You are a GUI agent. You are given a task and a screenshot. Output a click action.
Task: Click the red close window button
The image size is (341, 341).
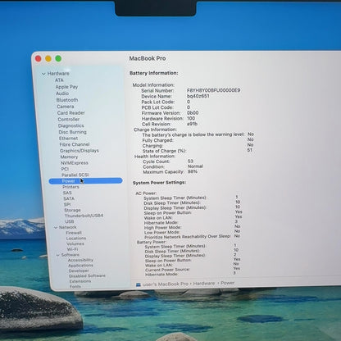[x=39, y=58]
